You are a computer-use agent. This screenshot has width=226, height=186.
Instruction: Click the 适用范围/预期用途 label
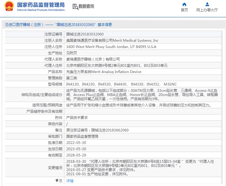pos(47,105)
